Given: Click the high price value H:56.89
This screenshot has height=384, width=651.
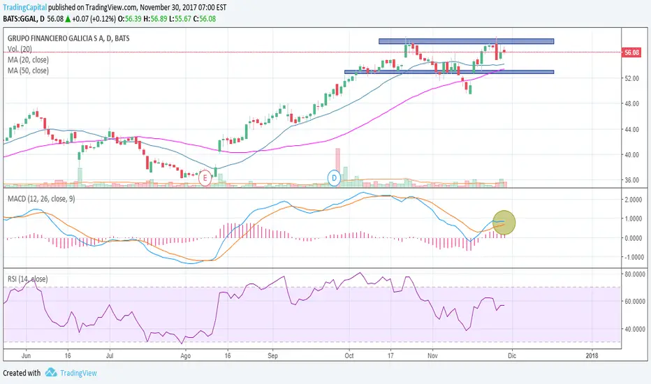Looking at the screenshot, I should click(x=155, y=19).
